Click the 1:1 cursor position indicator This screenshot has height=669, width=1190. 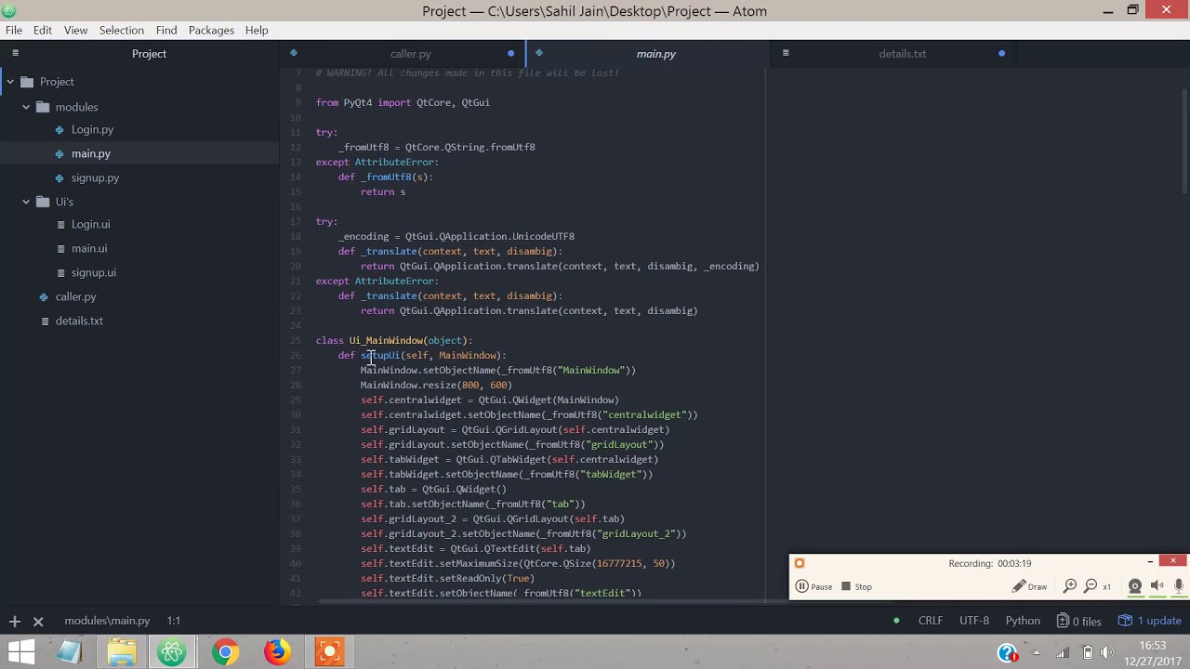tap(174, 621)
